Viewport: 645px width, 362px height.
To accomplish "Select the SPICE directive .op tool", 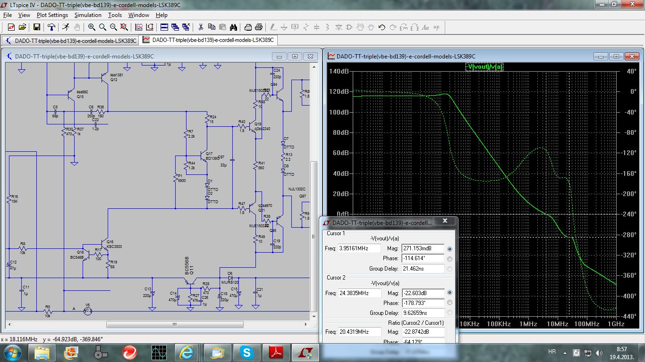I will point(436,27).
